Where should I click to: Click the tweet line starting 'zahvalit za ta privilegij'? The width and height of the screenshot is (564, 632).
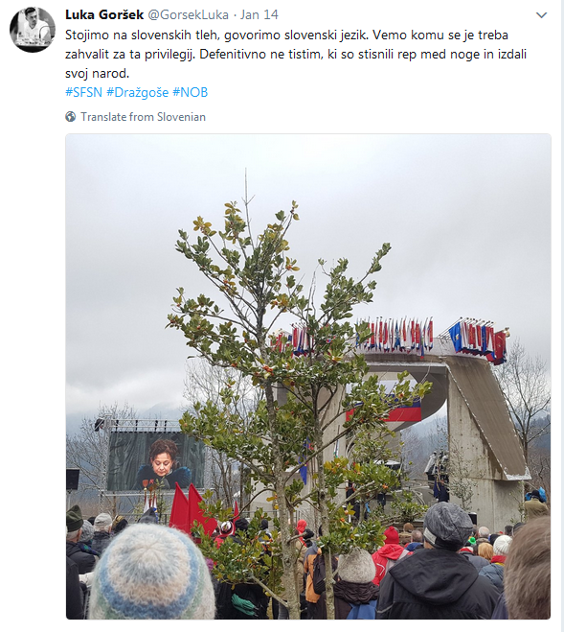pos(296,54)
